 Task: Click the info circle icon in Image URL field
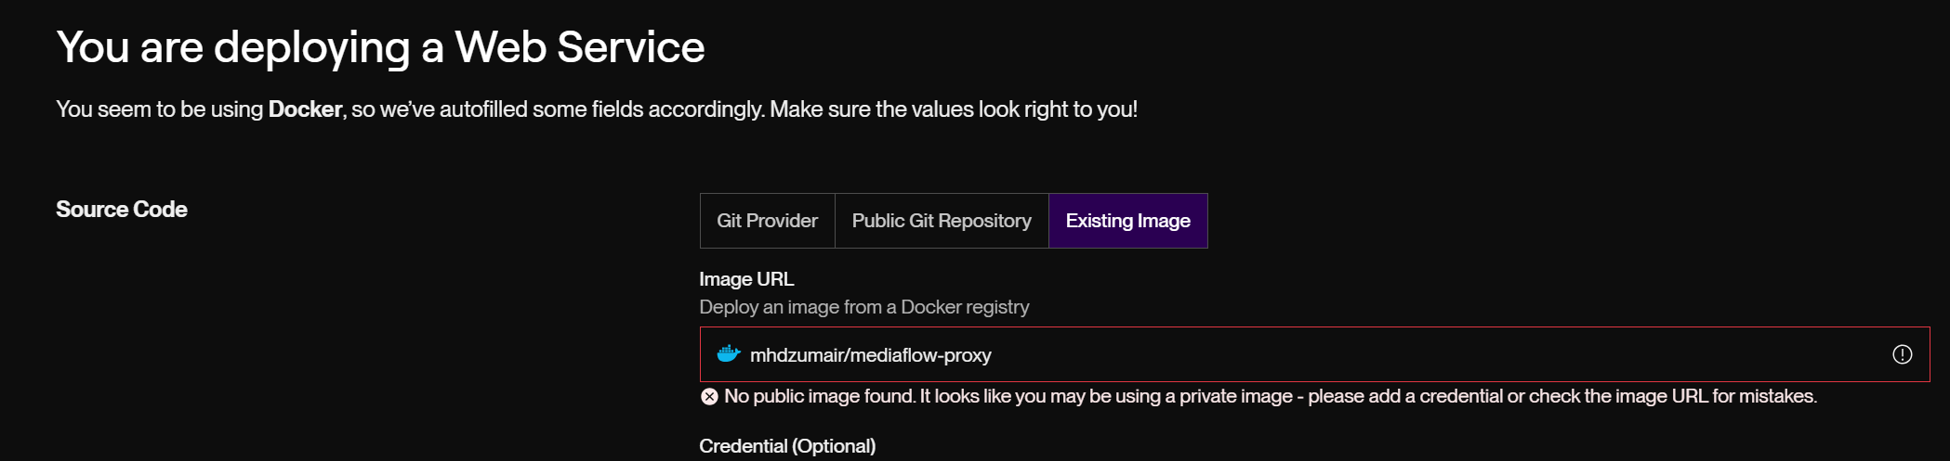1902,354
